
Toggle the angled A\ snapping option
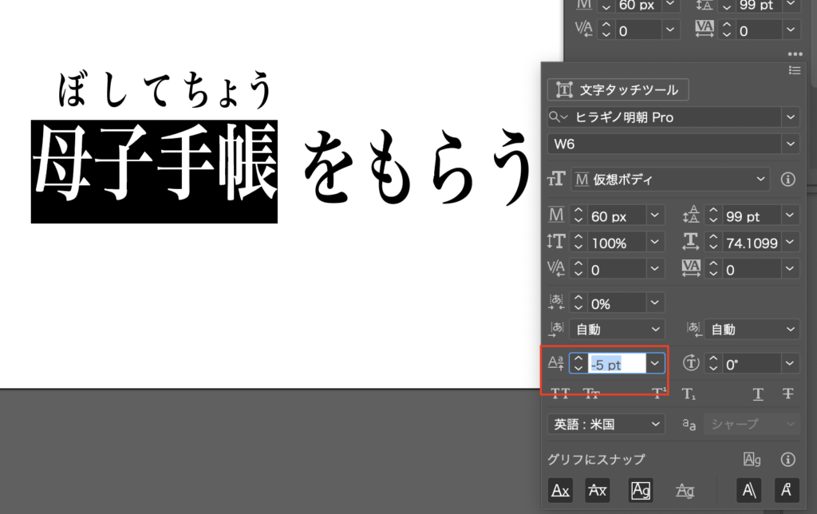(748, 490)
